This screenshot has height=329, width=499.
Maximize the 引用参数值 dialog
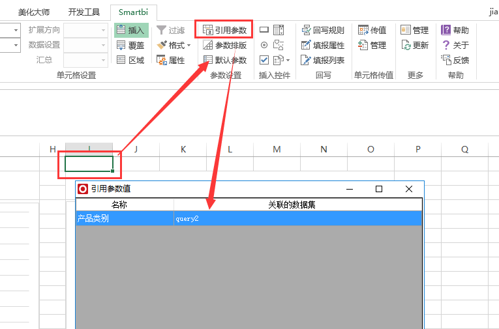[379, 189]
